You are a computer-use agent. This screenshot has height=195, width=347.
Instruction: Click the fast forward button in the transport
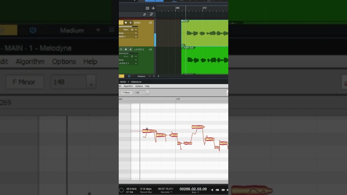pyautogui.click(x=223, y=190)
